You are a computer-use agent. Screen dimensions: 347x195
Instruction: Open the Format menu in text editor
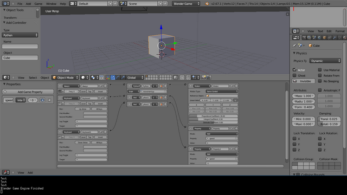point(340,31)
